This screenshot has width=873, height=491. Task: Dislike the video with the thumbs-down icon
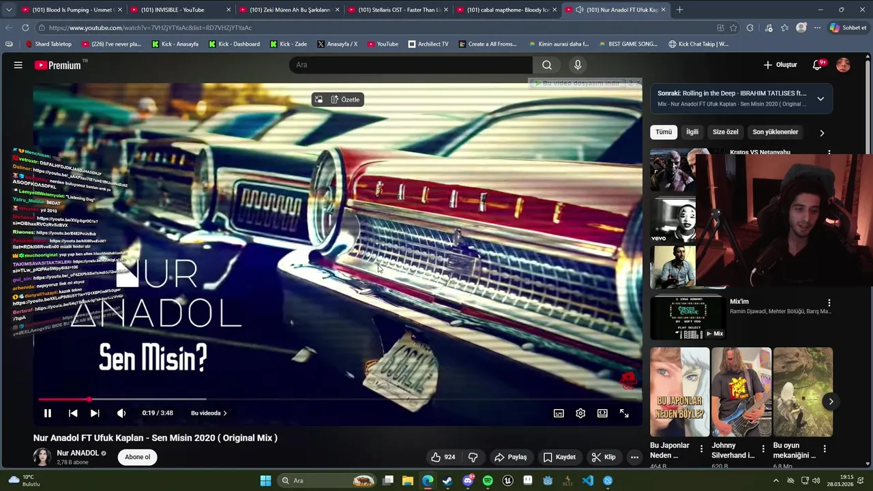473,457
